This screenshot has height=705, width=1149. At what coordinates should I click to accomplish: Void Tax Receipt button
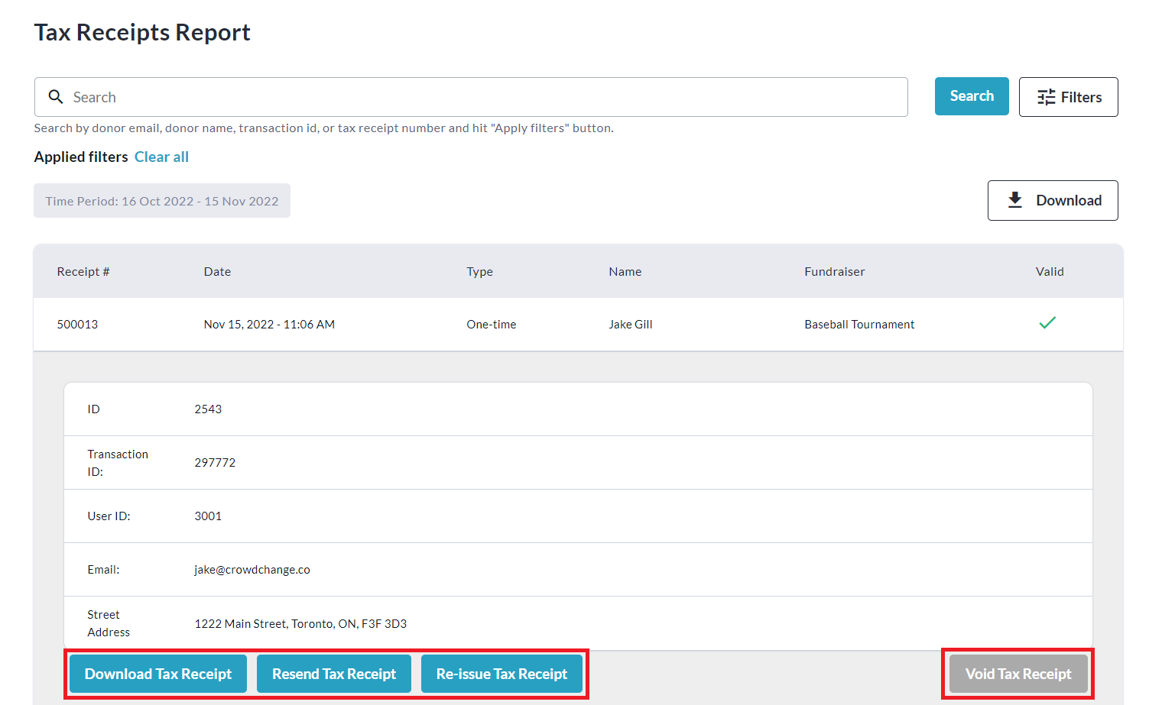1018,674
